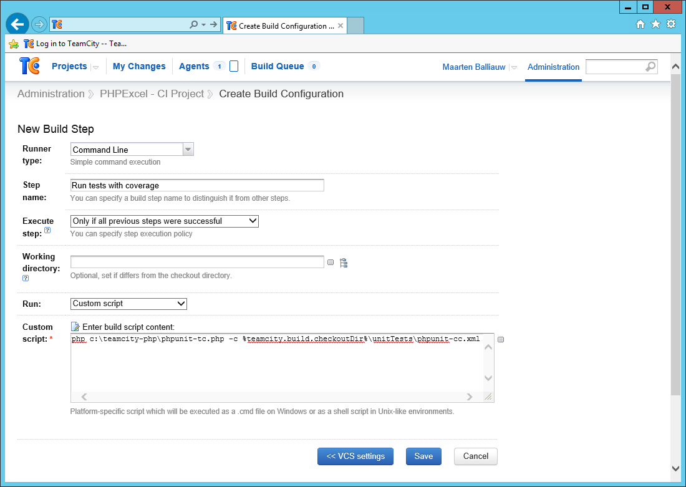Click the edit icon next to Enter build script content
The width and height of the screenshot is (686, 487).
75,327
